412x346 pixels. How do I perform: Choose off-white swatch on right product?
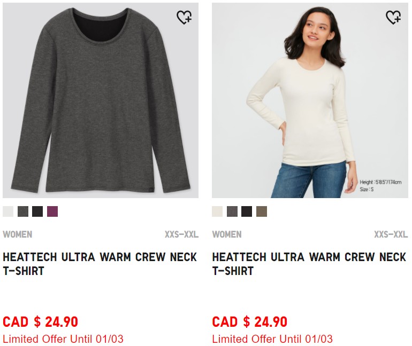tap(217, 211)
